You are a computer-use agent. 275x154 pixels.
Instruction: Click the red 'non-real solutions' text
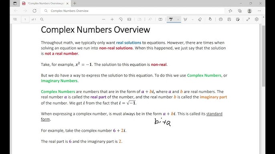pos(116,48)
